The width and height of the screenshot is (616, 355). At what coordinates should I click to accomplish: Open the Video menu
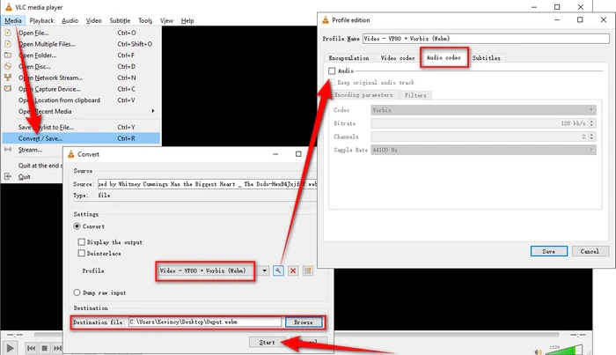click(x=94, y=20)
